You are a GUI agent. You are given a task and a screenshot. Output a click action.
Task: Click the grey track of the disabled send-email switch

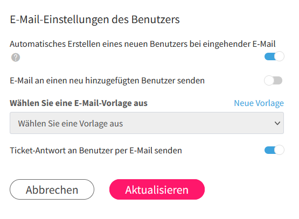point(278,81)
